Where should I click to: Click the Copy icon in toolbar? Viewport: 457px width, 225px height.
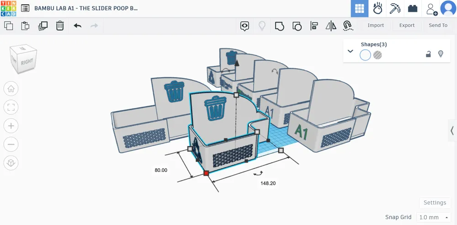tap(9, 26)
